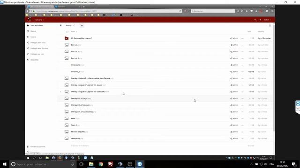Click the TeamViewer side panel icon
The width and height of the screenshot is (300, 168).
(x=298, y=104)
